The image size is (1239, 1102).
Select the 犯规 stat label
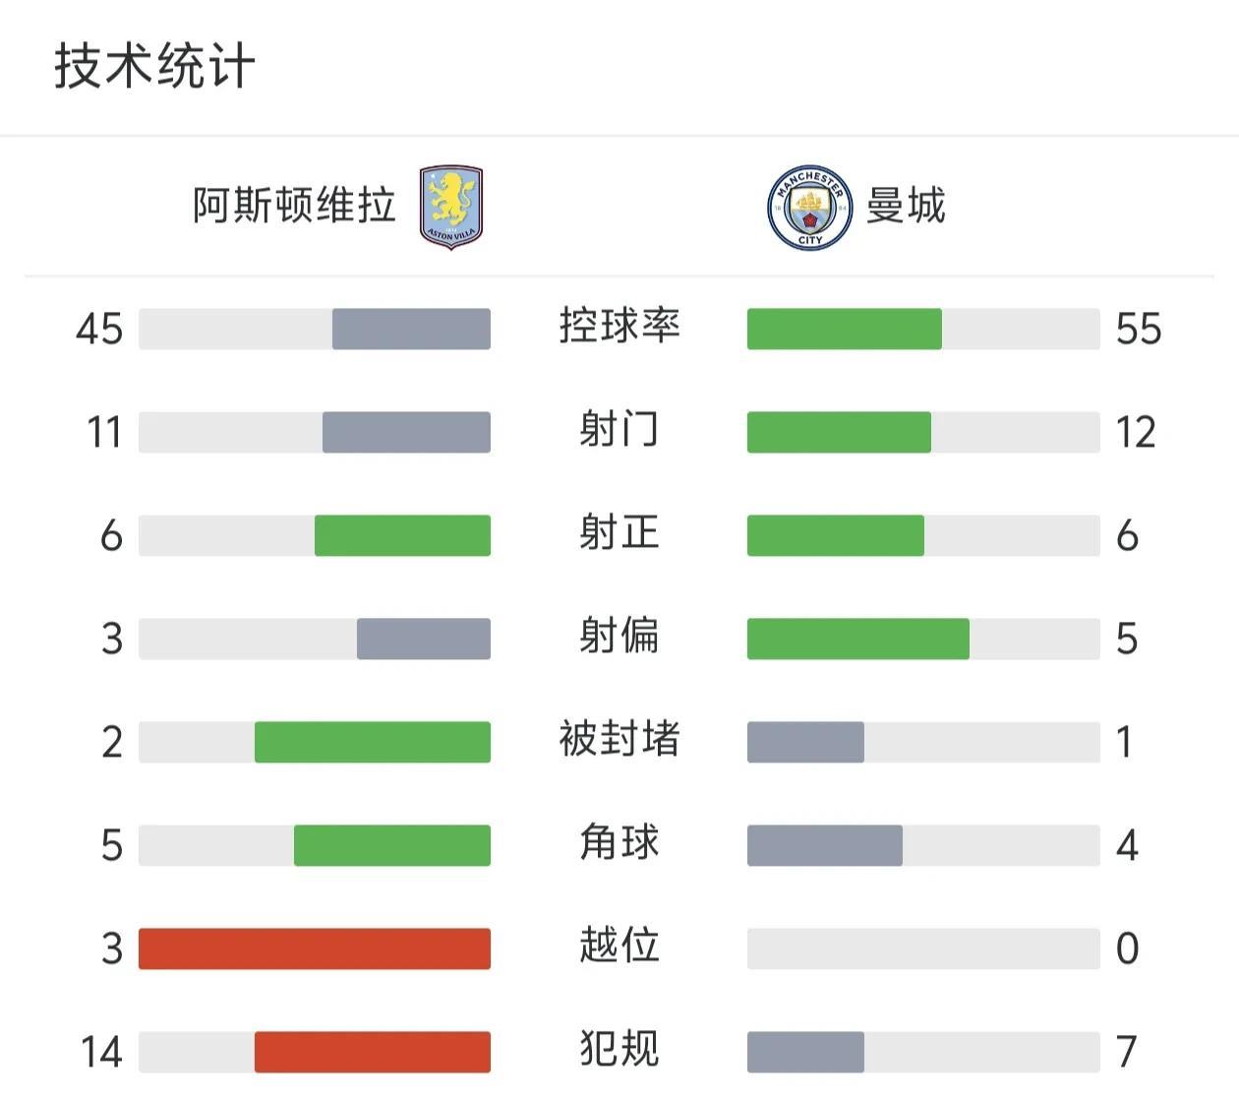(619, 1049)
